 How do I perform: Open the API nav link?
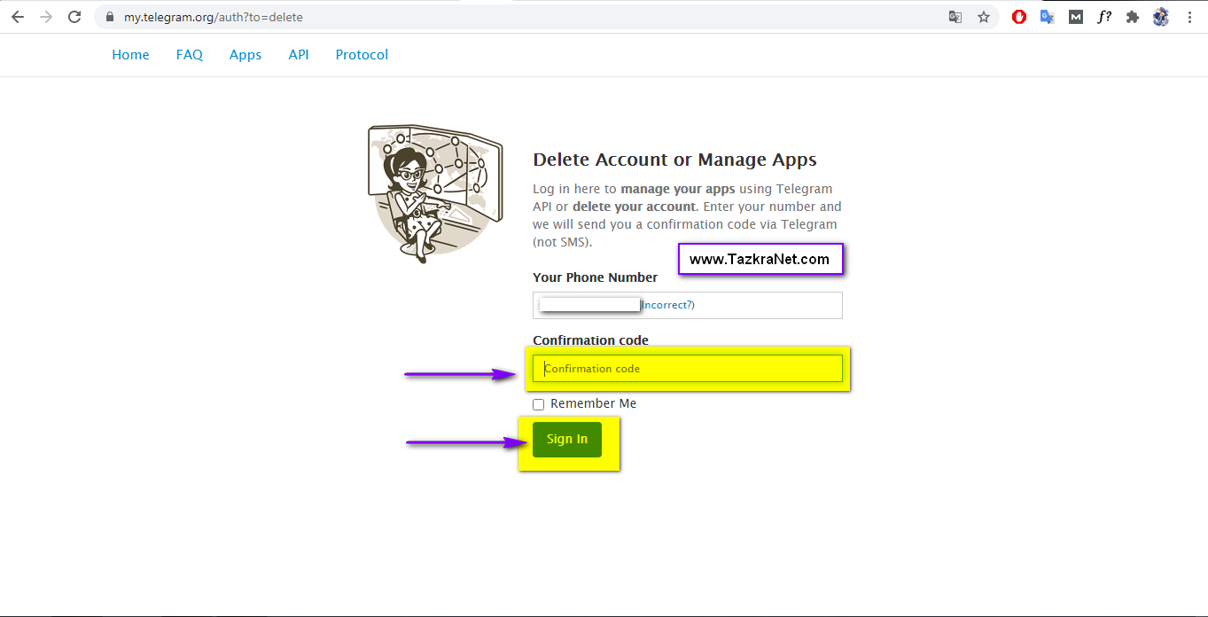point(299,55)
